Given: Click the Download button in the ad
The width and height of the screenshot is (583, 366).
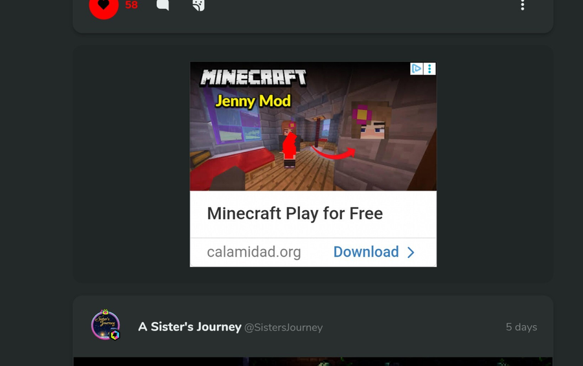Looking at the screenshot, I should click(366, 252).
